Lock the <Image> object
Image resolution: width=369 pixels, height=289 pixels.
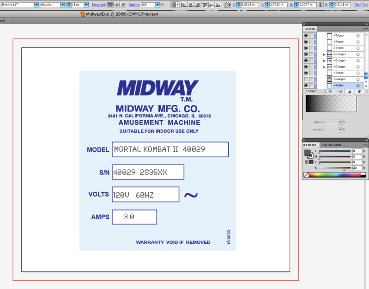tap(311, 80)
